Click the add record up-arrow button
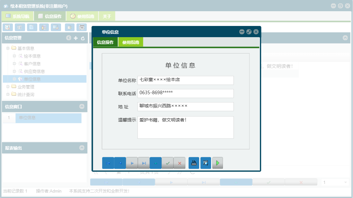 (155, 163)
